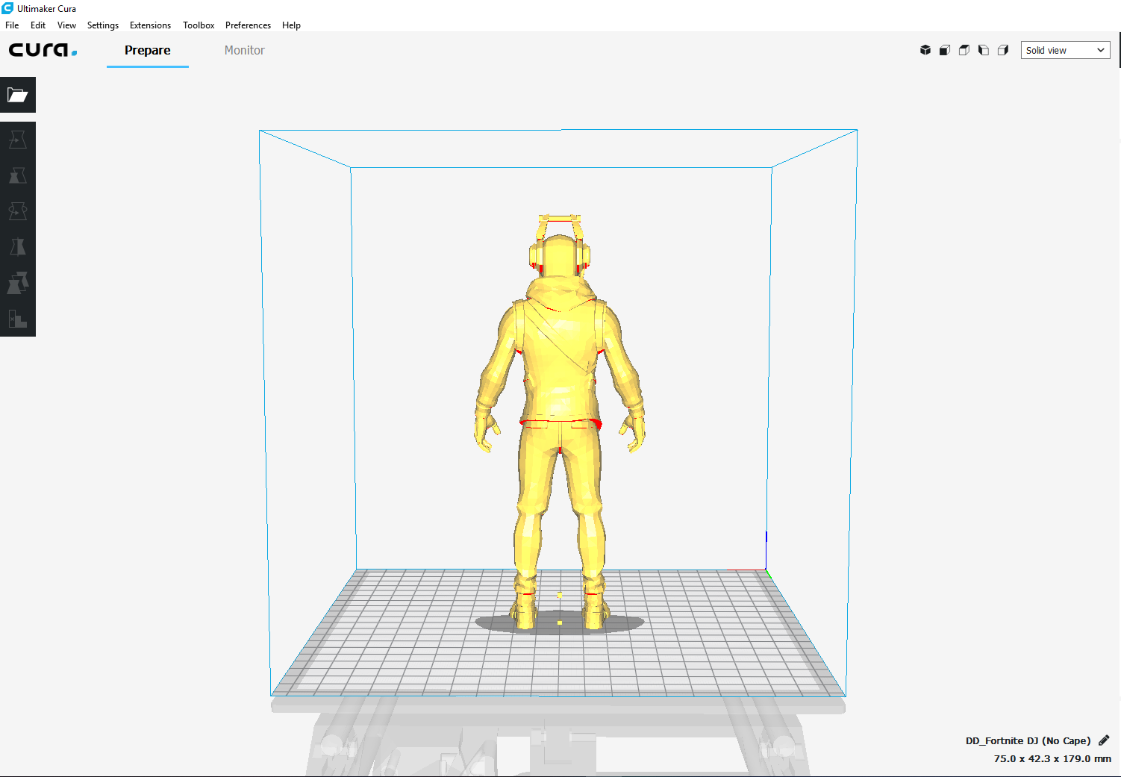
Task: Click the Open File folder icon
Action: [x=18, y=95]
